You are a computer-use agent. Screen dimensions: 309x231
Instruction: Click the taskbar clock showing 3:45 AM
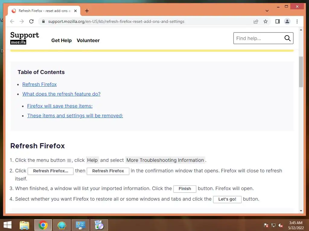tap(296, 225)
